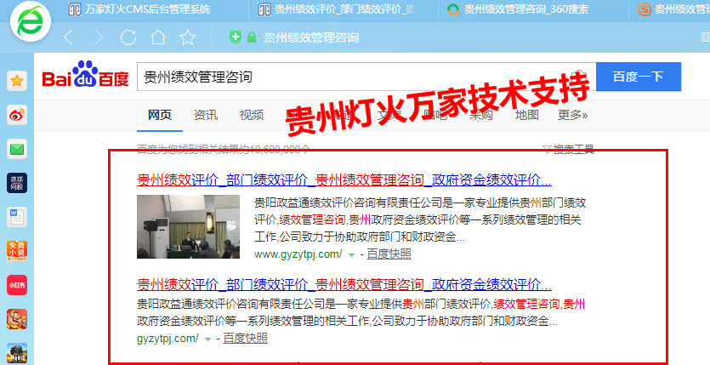The height and width of the screenshot is (365, 710).
Task: Select the 视频 search category
Action: [252, 115]
